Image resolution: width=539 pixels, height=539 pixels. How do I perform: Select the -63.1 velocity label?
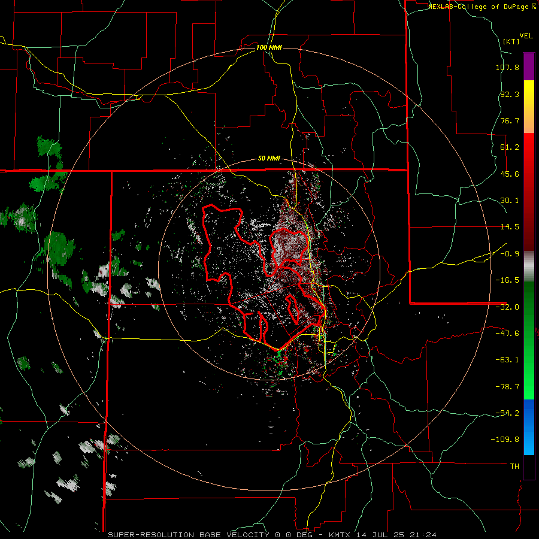(507, 360)
